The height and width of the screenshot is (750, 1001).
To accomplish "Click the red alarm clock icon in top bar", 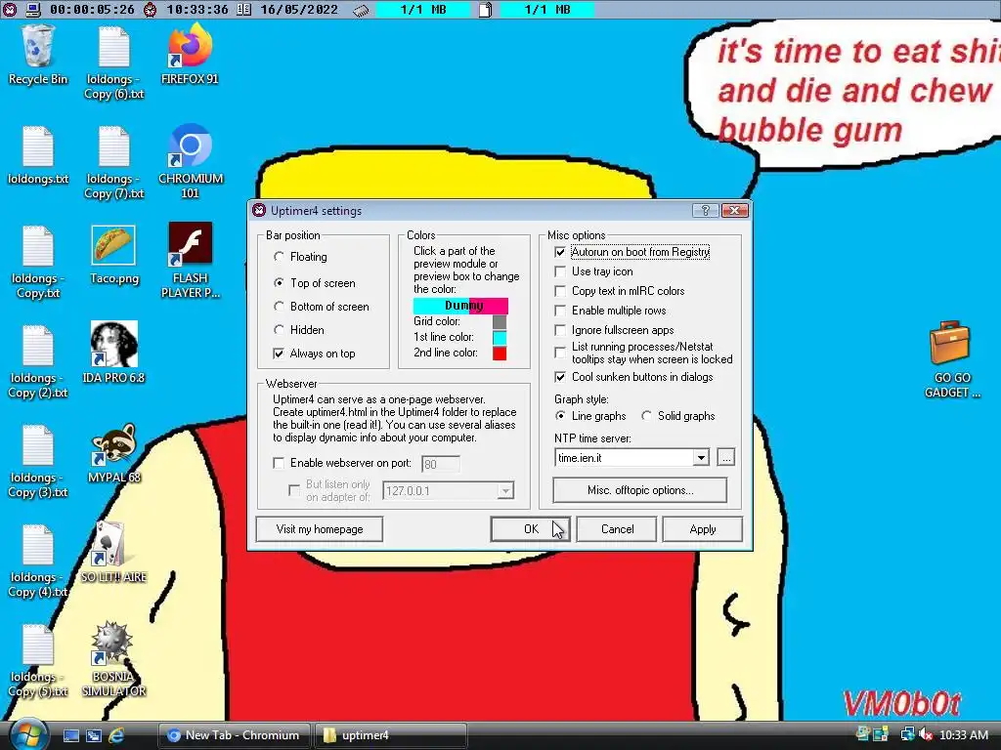I will 150,9.
